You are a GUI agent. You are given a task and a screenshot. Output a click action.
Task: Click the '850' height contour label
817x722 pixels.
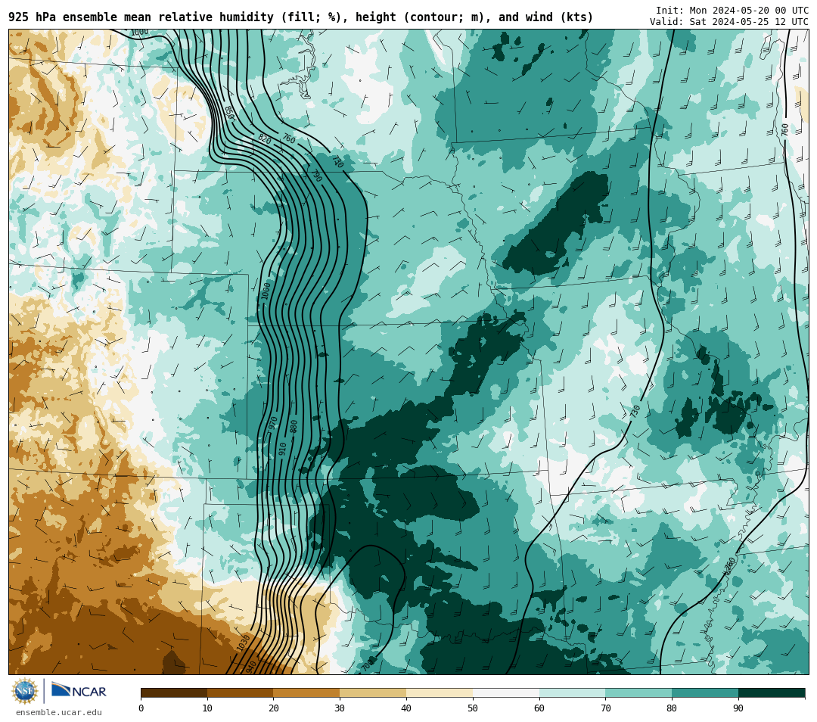coord(229,113)
